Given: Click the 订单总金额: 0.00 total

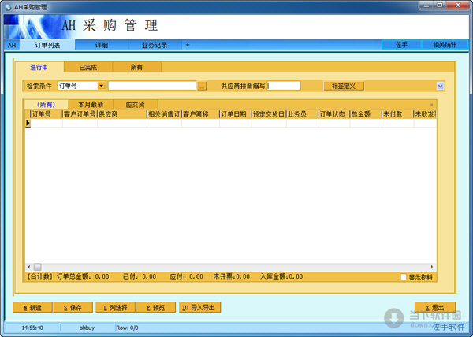Looking at the screenshot, I should click(x=83, y=277).
